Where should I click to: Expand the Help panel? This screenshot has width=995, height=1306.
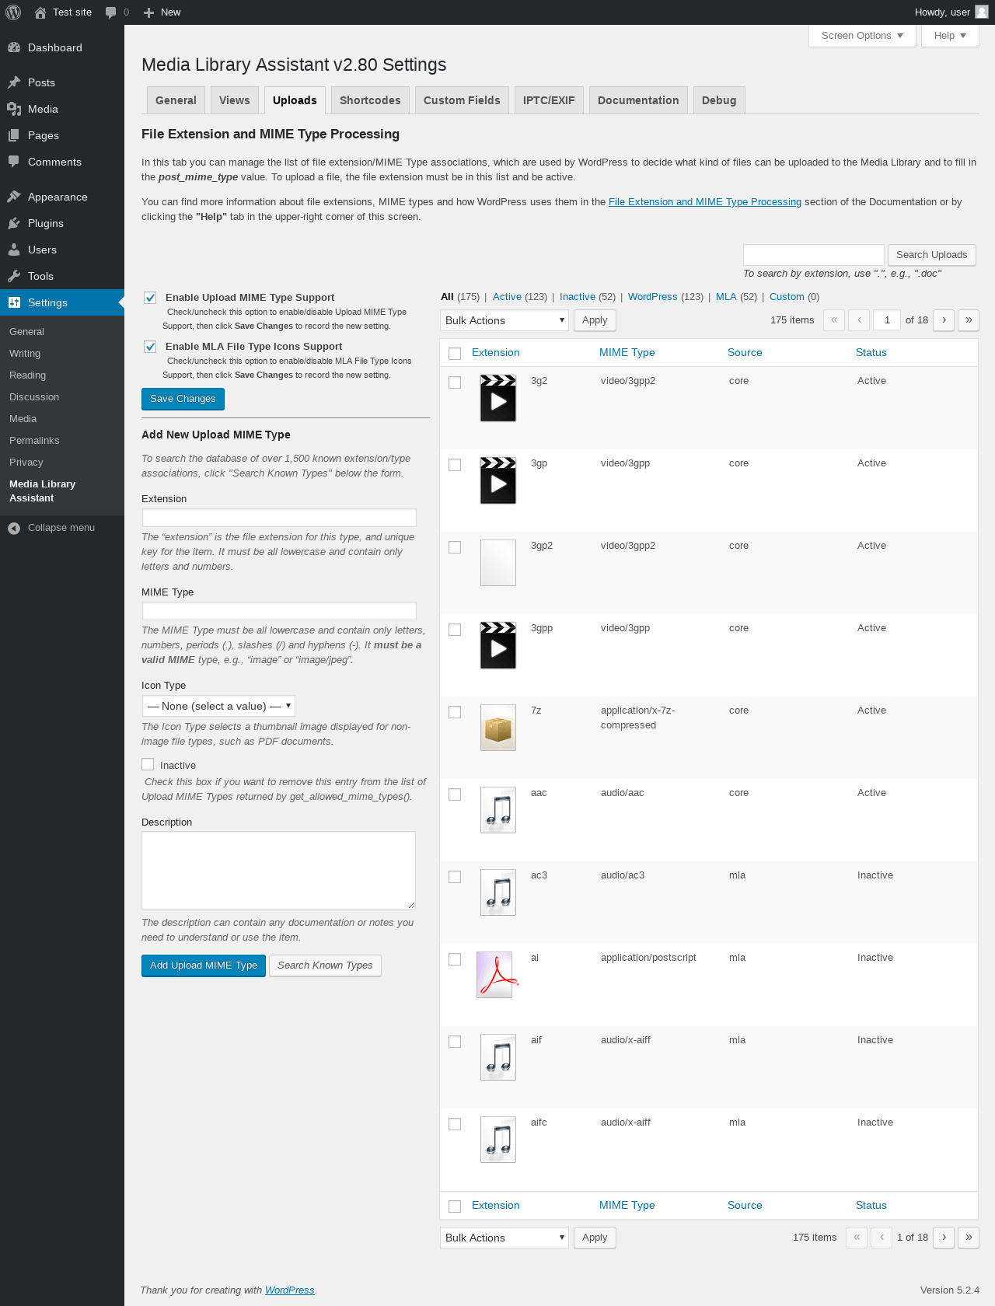pos(950,36)
